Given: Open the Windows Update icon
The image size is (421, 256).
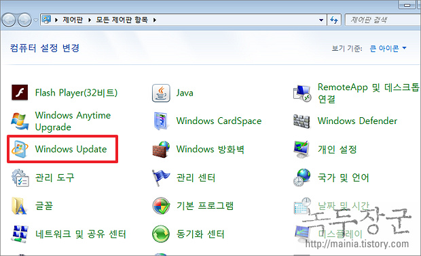Looking at the screenshot, I should [x=20, y=149].
